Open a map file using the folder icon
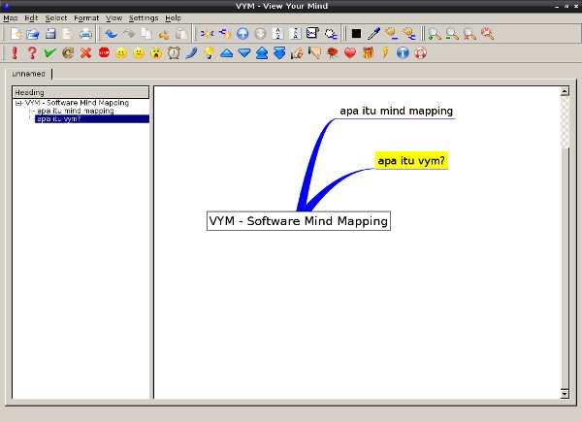The image size is (582, 422). 33,34
